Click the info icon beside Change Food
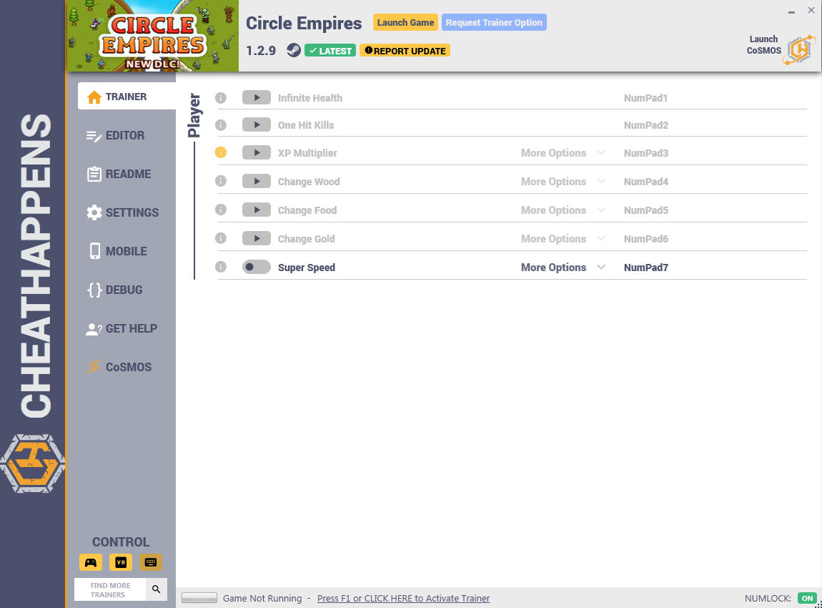The height and width of the screenshot is (608, 822). coord(221,210)
